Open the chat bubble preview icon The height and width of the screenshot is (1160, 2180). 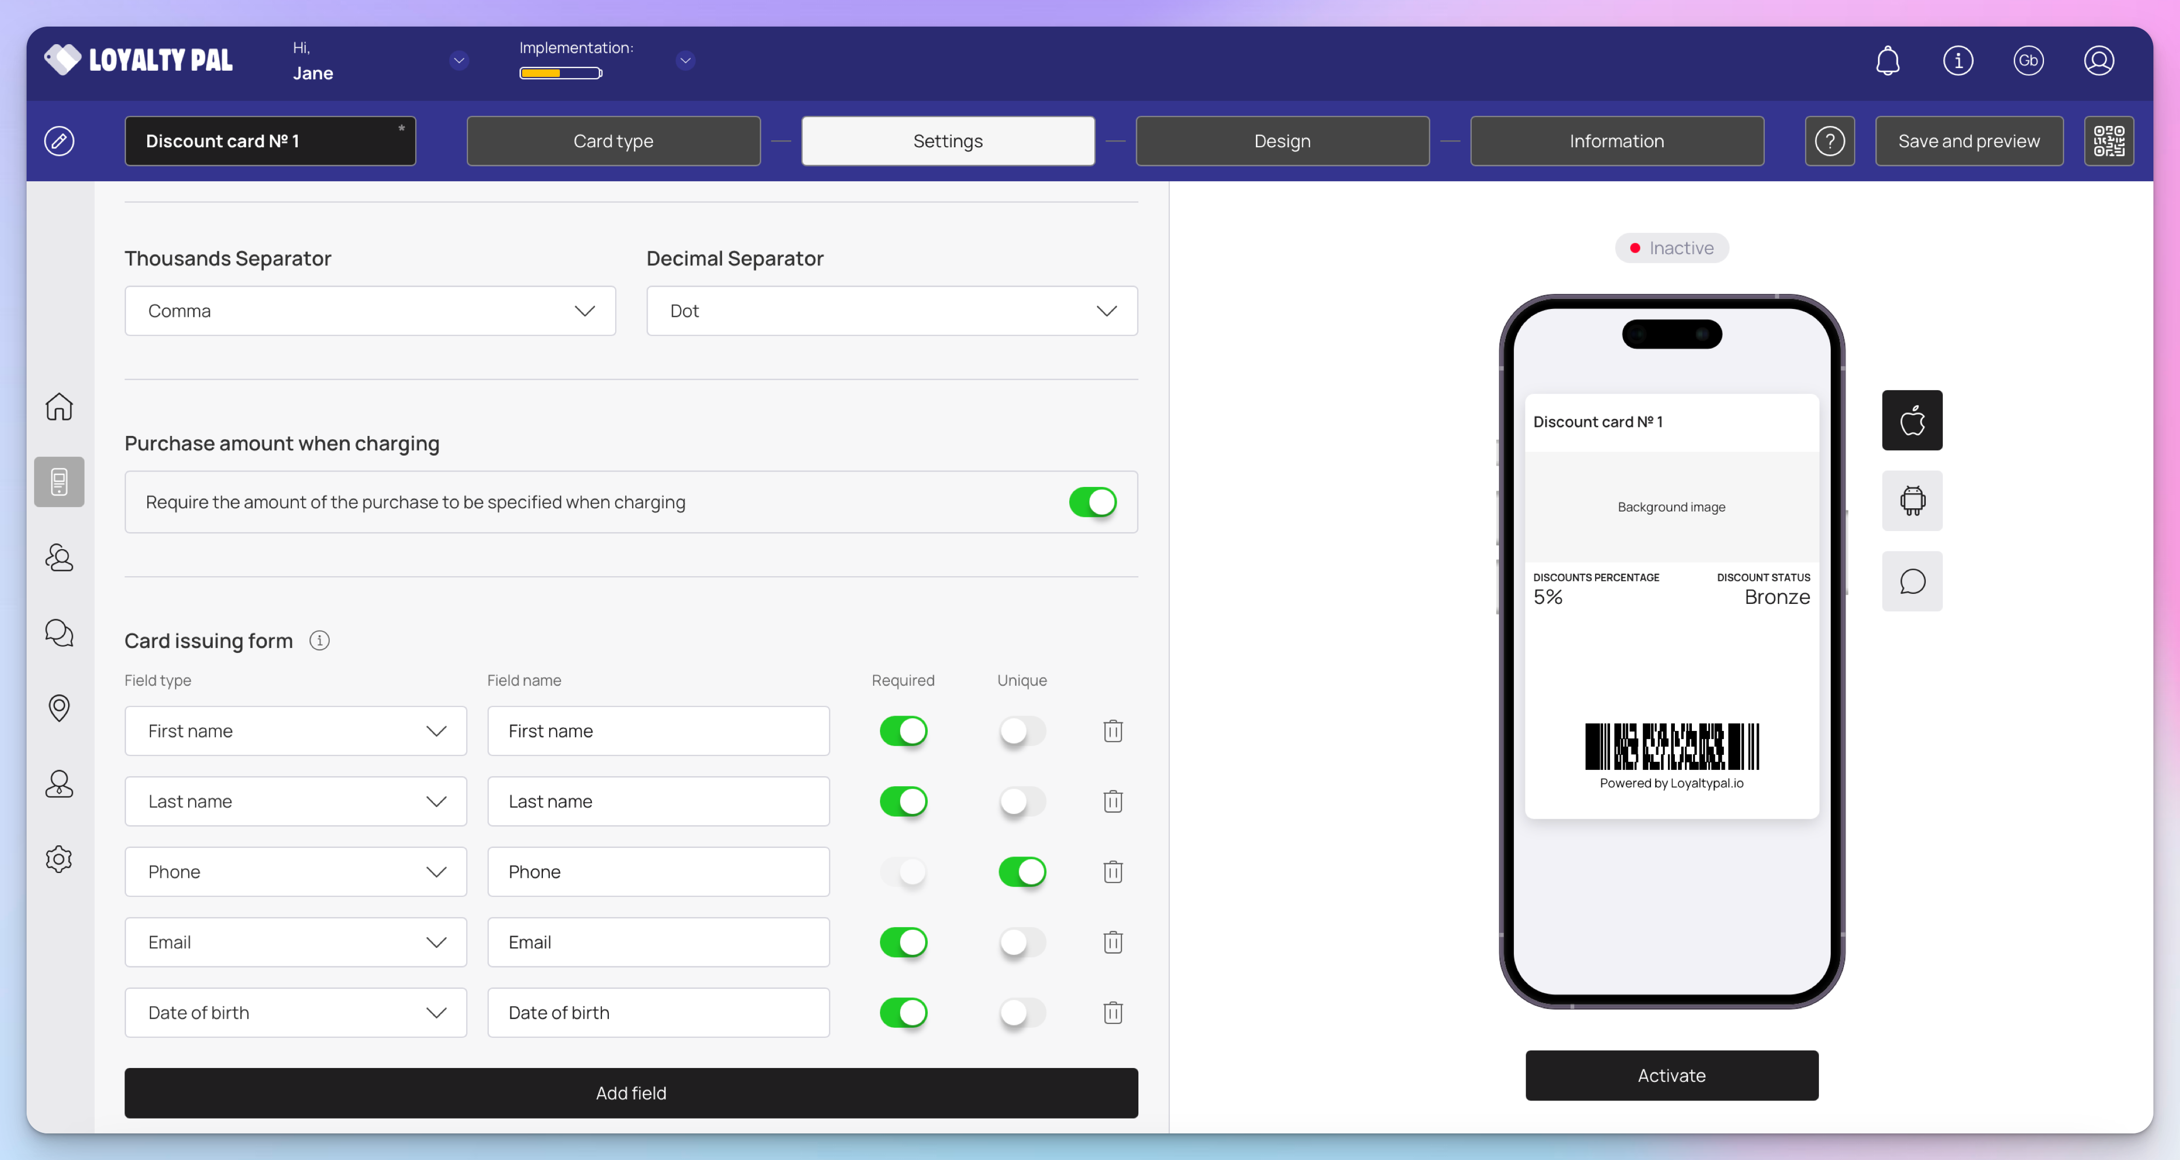(x=1911, y=581)
